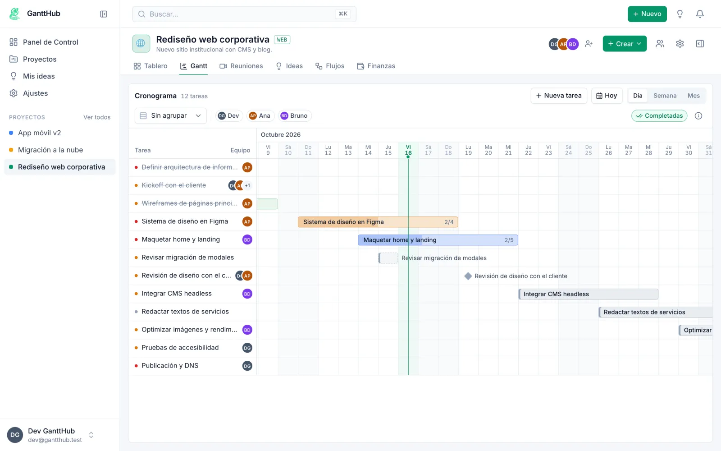Screen dimensions: 721x451
Task: Click the AP avatar on the Sistema de diseño row
Action: (247, 221)
